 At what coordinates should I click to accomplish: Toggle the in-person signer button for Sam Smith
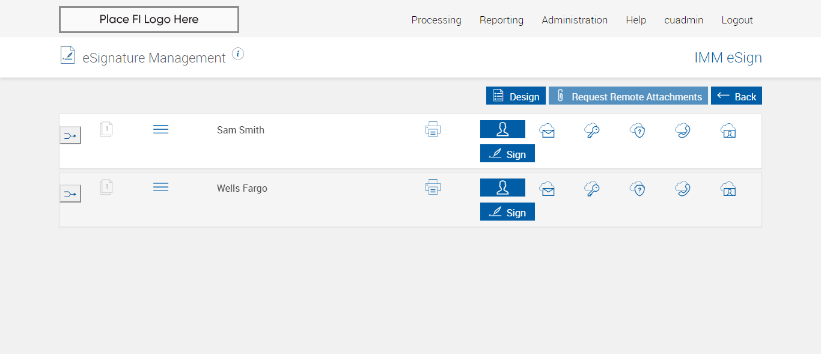pos(502,129)
